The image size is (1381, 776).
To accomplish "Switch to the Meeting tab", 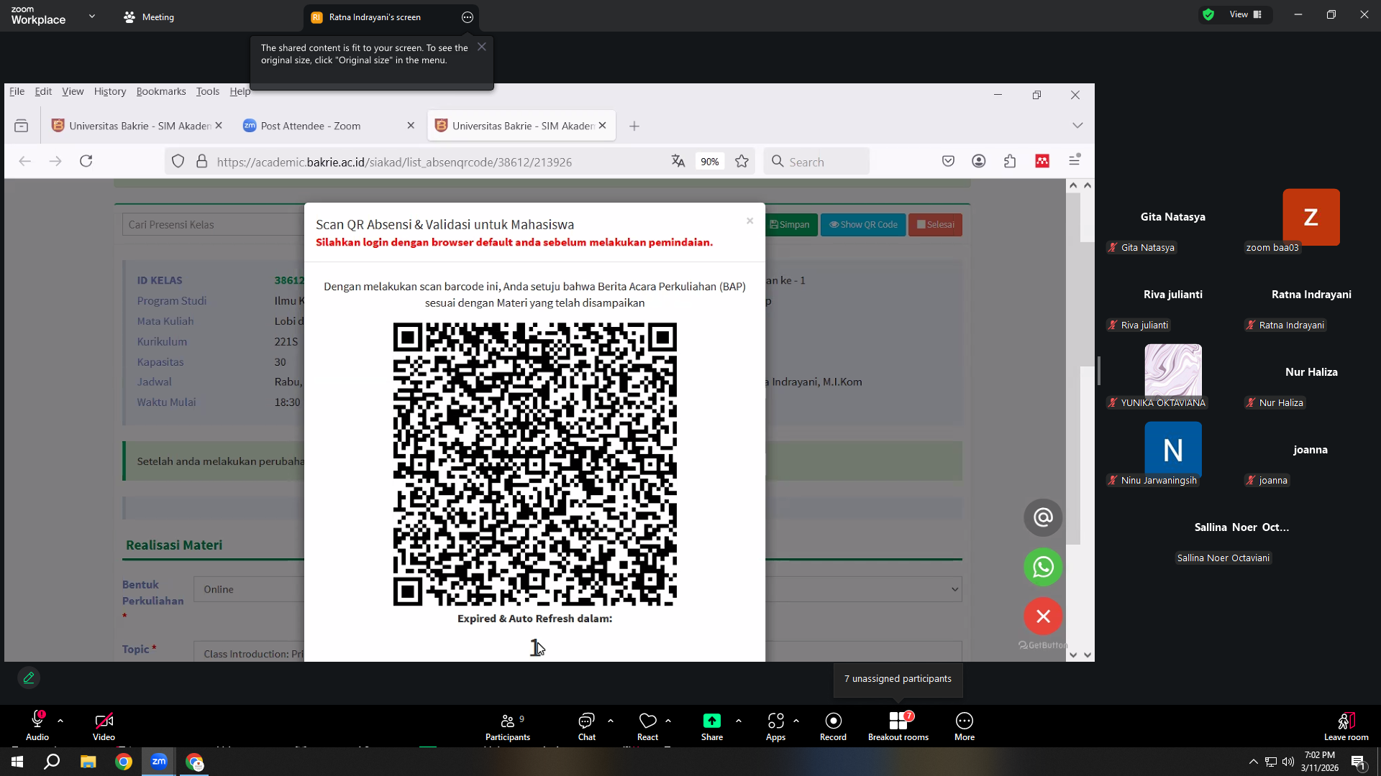I will click(149, 17).
